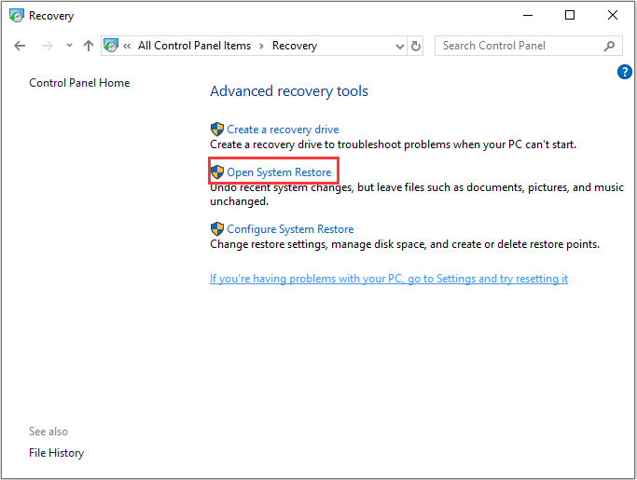Maximize the Recovery window
637x480 pixels.
point(570,16)
